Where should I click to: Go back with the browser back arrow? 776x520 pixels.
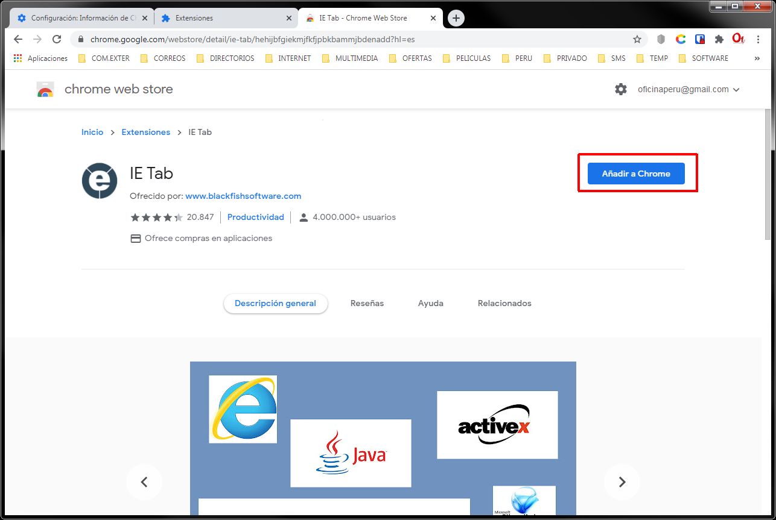[x=18, y=39]
